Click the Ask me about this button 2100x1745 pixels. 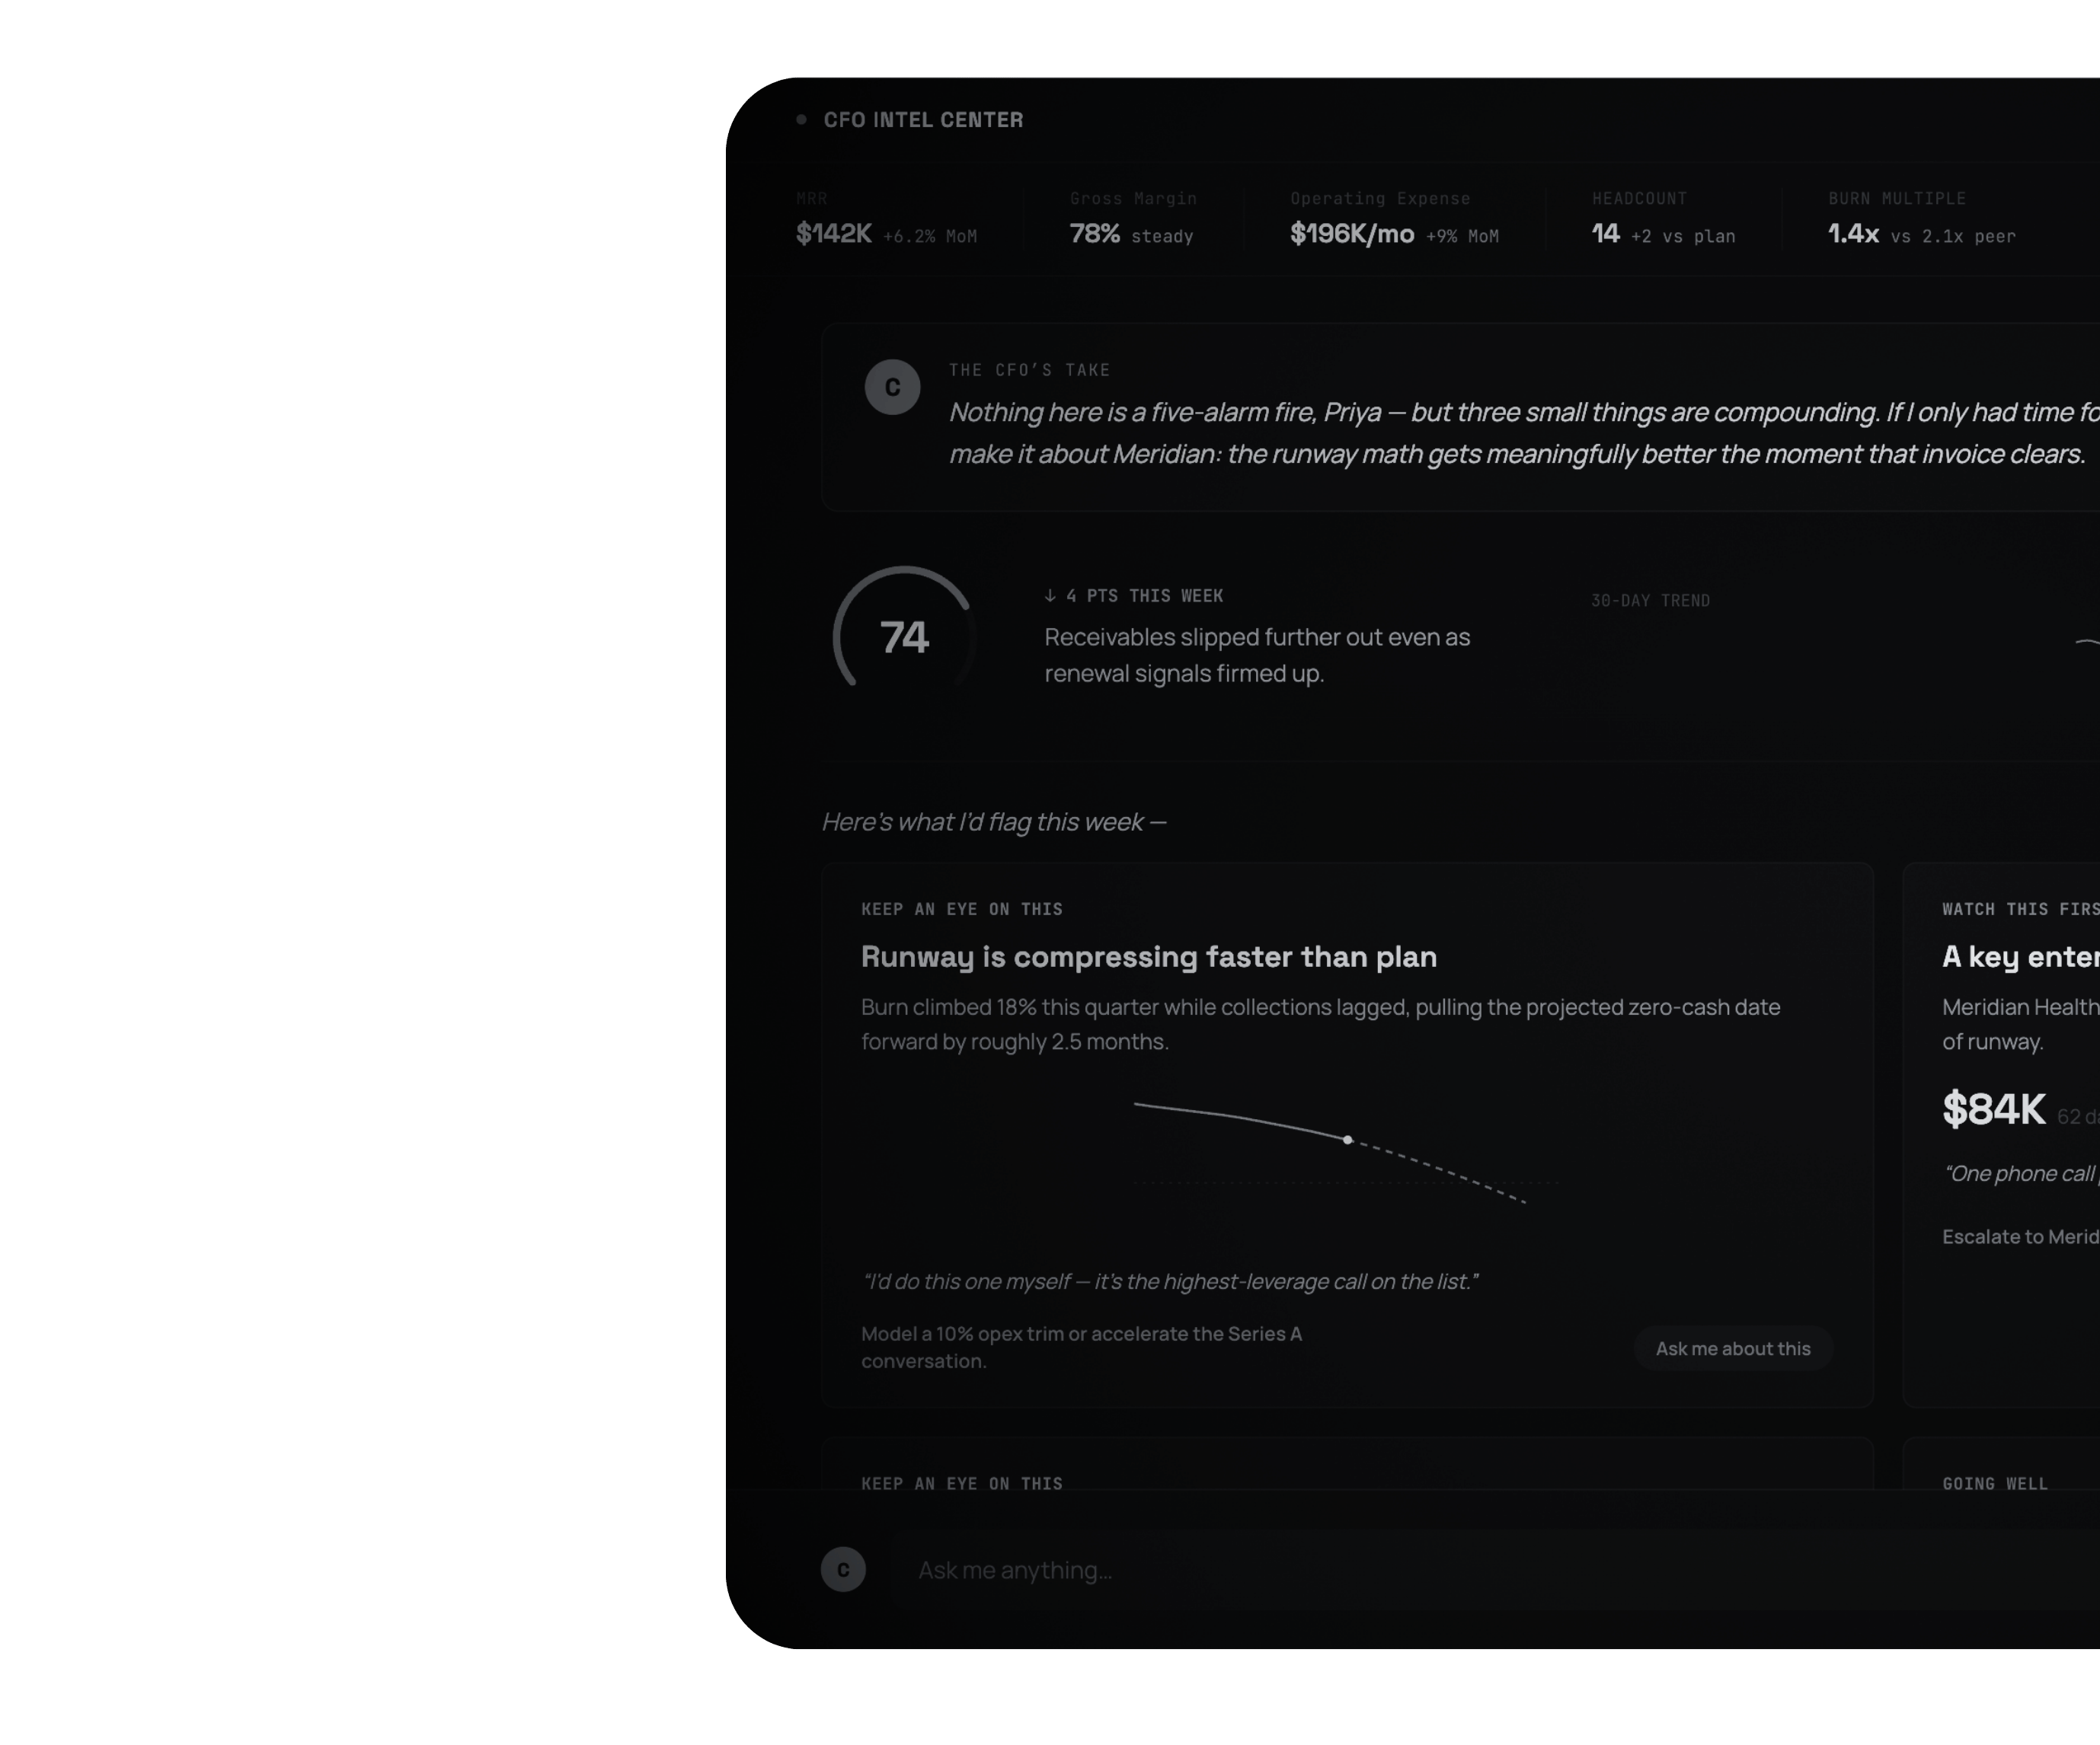1733,1348
